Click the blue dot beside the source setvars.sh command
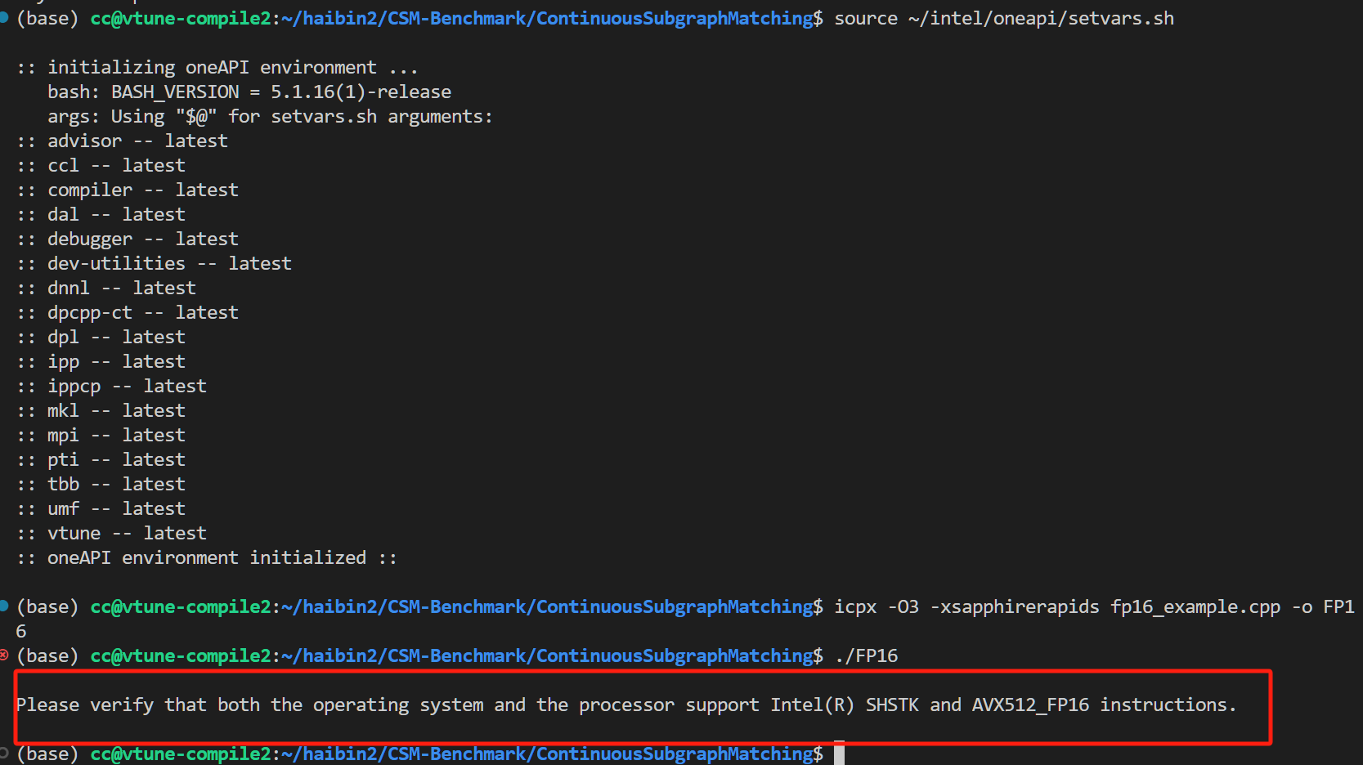Viewport: 1363px width, 765px height. [4, 17]
